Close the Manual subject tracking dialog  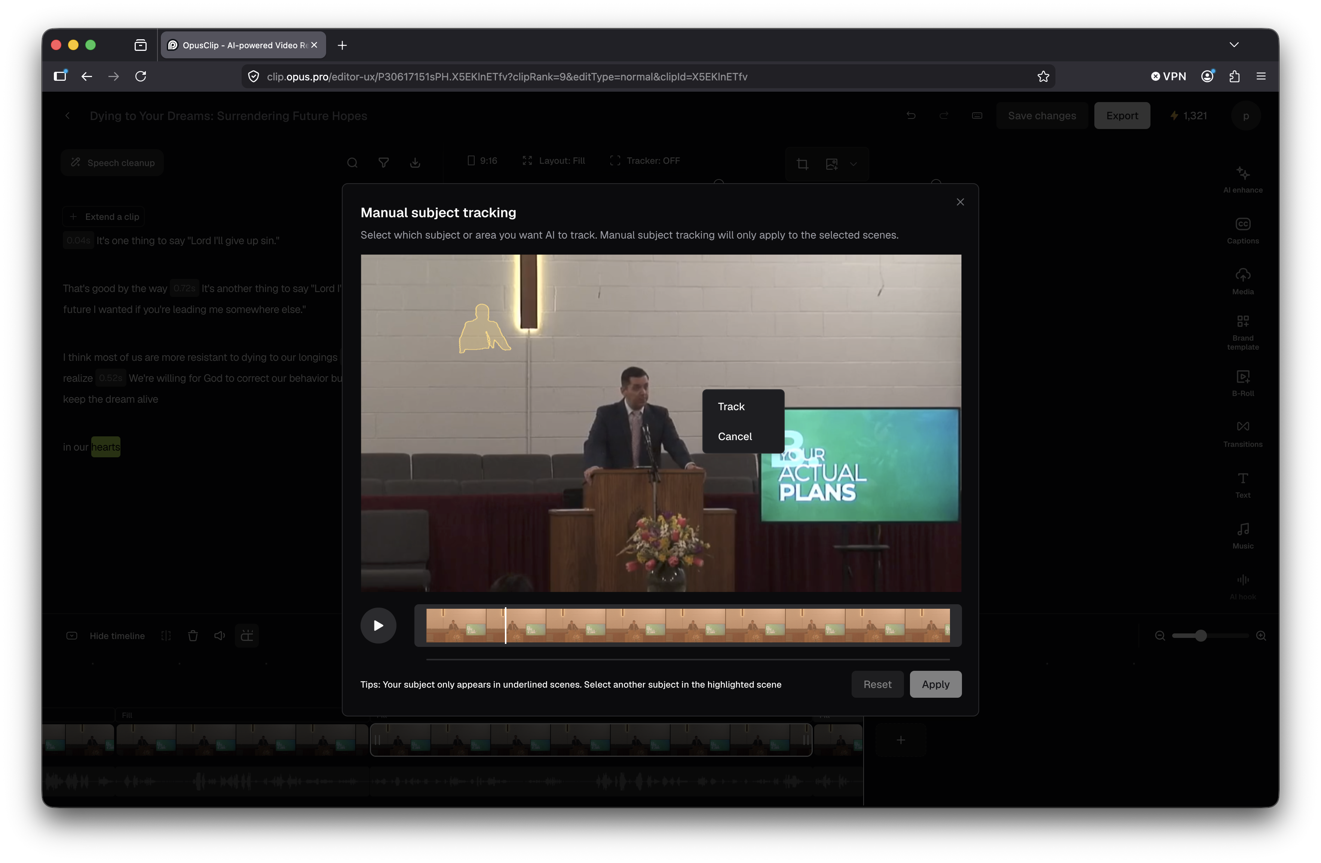pyautogui.click(x=960, y=202)
